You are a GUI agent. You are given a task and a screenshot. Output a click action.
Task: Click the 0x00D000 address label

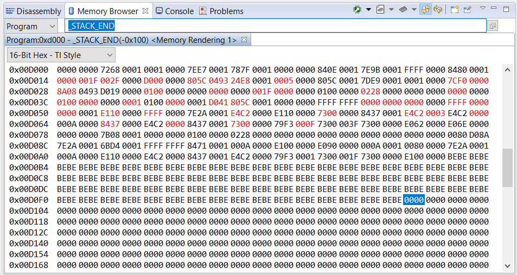click(29, 70)
